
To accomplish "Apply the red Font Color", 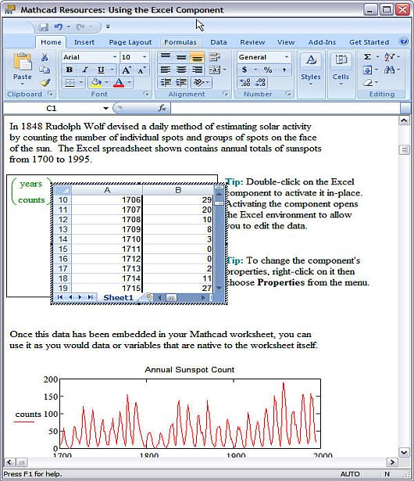I will (x=119, y=83).
